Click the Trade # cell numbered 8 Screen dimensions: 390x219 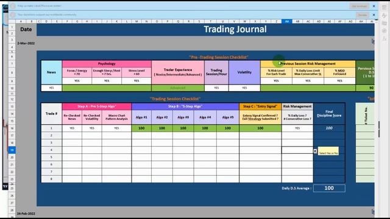tap(51, 179)
